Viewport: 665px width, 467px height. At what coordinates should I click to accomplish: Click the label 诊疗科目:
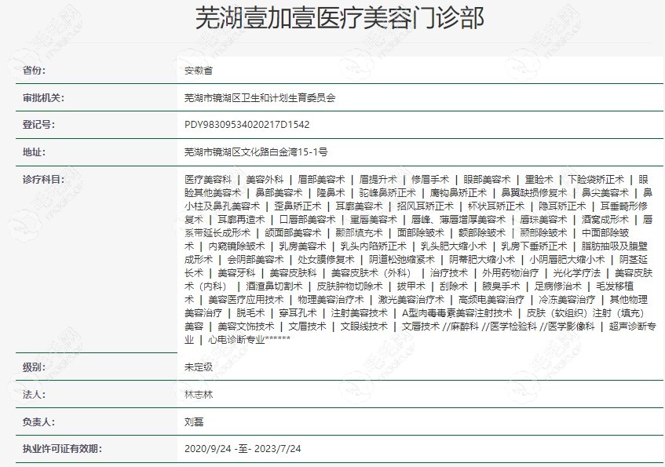click(x=43, y=180)
